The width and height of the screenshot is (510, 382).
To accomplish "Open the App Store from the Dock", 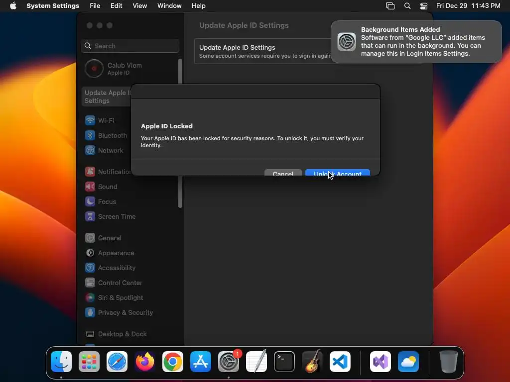I will pos(201,361).
